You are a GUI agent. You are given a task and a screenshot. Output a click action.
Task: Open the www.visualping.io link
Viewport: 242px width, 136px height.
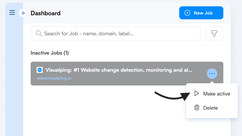[54, 78]
